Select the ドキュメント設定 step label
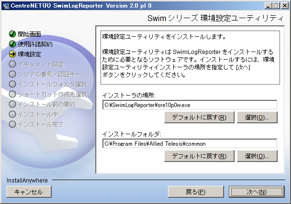The height and width of the screenshot is (204, 291). point(41,64)
